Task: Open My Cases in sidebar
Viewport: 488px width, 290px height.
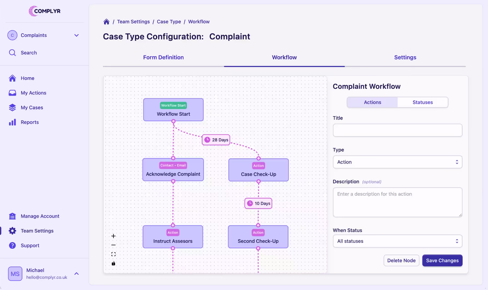Action: pyautogui.click(x=32, y=107)
